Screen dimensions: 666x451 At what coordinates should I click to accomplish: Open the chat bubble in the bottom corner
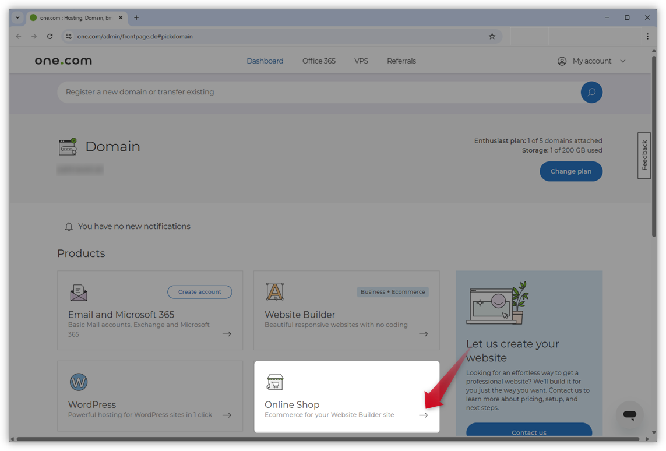[x=630, y=415]
